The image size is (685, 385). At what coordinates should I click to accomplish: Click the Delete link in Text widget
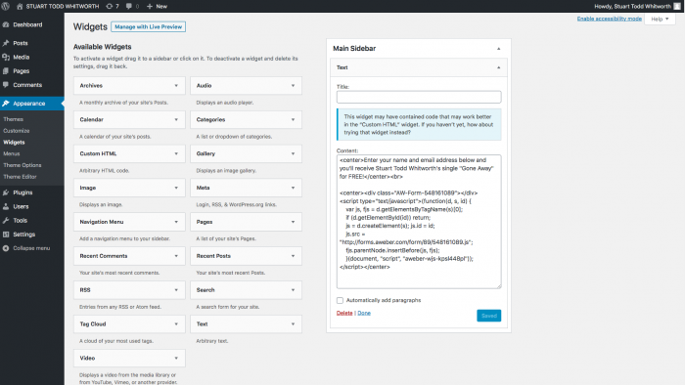pyautogui.click(x=344, y=313)
